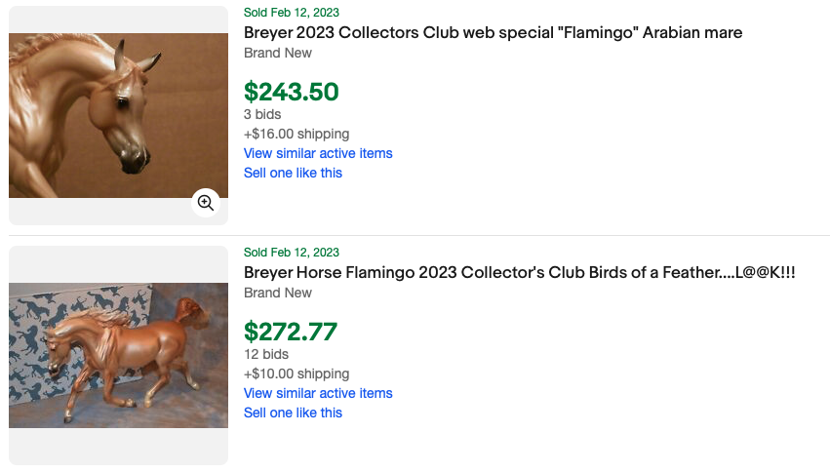The image size is (830, 472).
Task: Click the magnifier zoom icon on first photo
Action: click(x=206, y=203)
